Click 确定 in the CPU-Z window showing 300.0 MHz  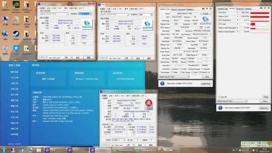pyautogui.click(x=88, y=57)
